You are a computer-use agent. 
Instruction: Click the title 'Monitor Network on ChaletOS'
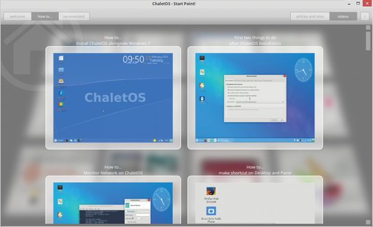click(113, 173)
